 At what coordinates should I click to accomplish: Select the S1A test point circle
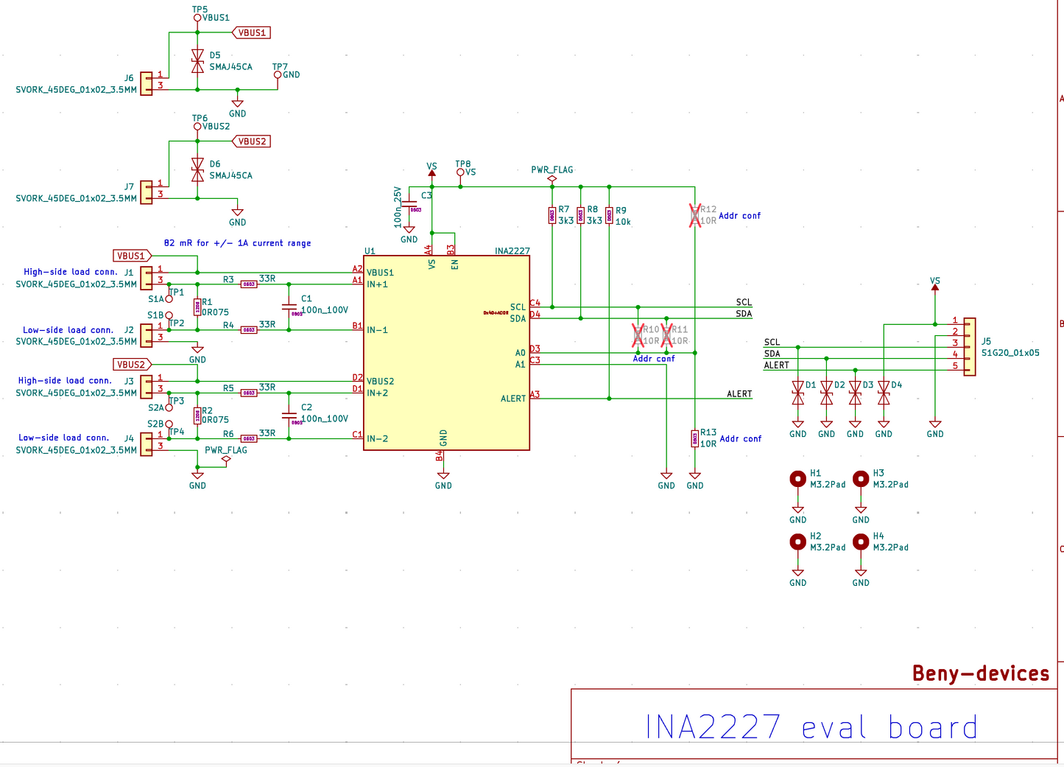(x=169, y=299)
